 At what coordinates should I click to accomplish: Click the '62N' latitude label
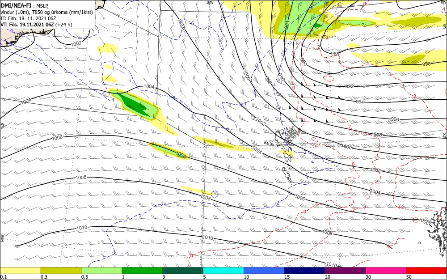[2, 125]
